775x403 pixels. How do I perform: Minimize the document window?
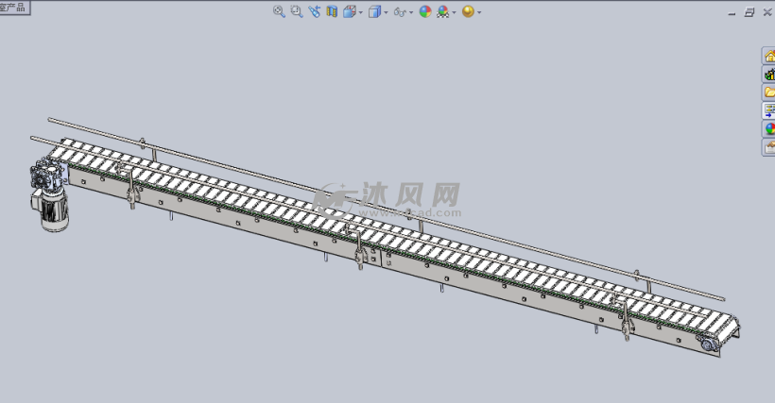coord(732,13)
